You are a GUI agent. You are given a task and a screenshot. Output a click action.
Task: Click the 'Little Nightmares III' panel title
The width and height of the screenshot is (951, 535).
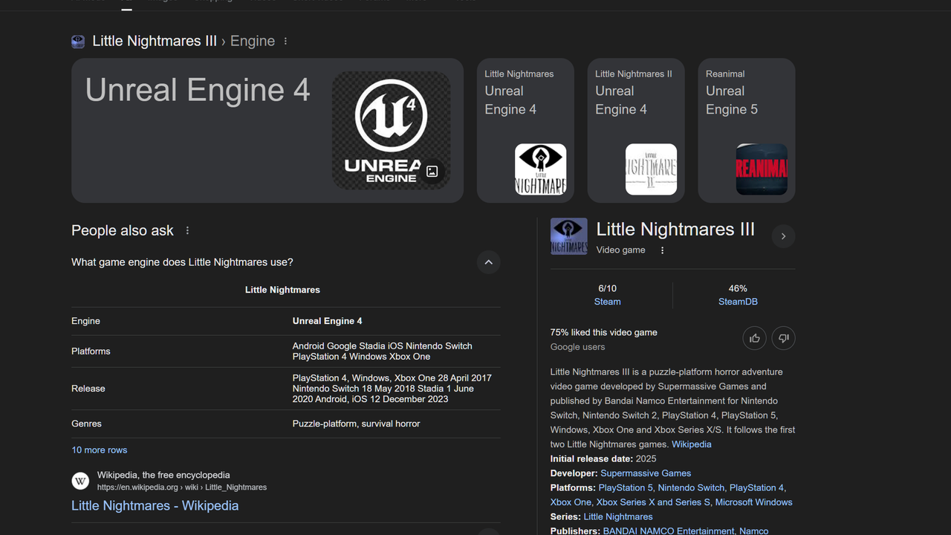(x=675, y=230)
